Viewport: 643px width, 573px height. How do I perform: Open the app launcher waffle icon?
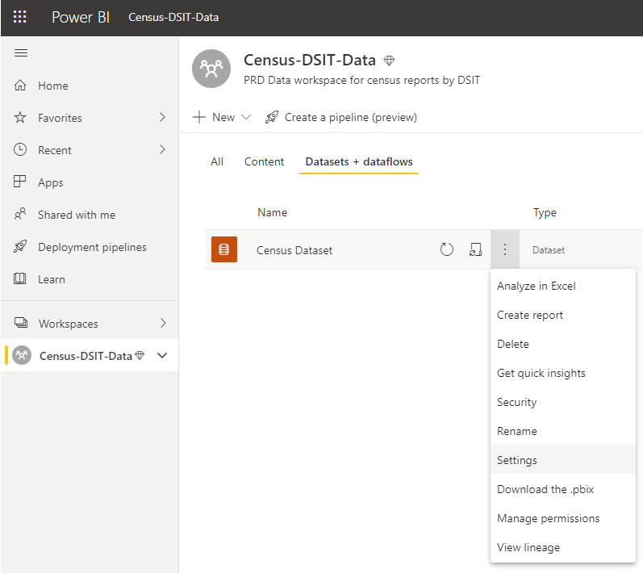(19, 17)
